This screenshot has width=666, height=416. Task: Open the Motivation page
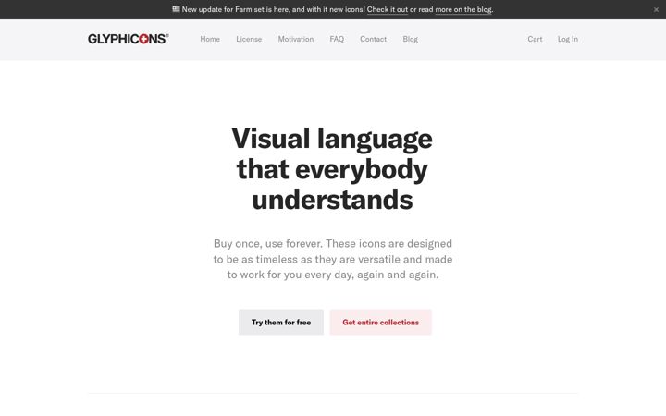[x=296, y=39]
